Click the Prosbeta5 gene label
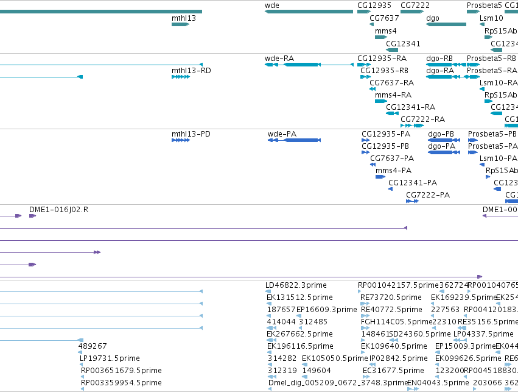Image resolution: width=518 pixels, height=392 pixels. click(x=484, y=5)
